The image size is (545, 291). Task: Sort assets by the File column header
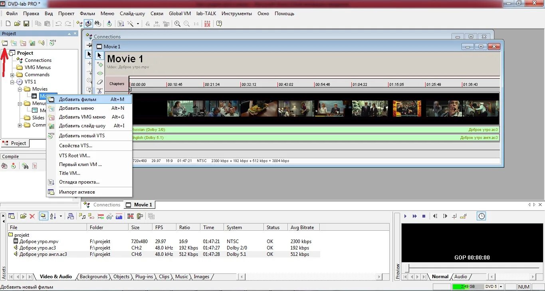(x=47, y=228)
